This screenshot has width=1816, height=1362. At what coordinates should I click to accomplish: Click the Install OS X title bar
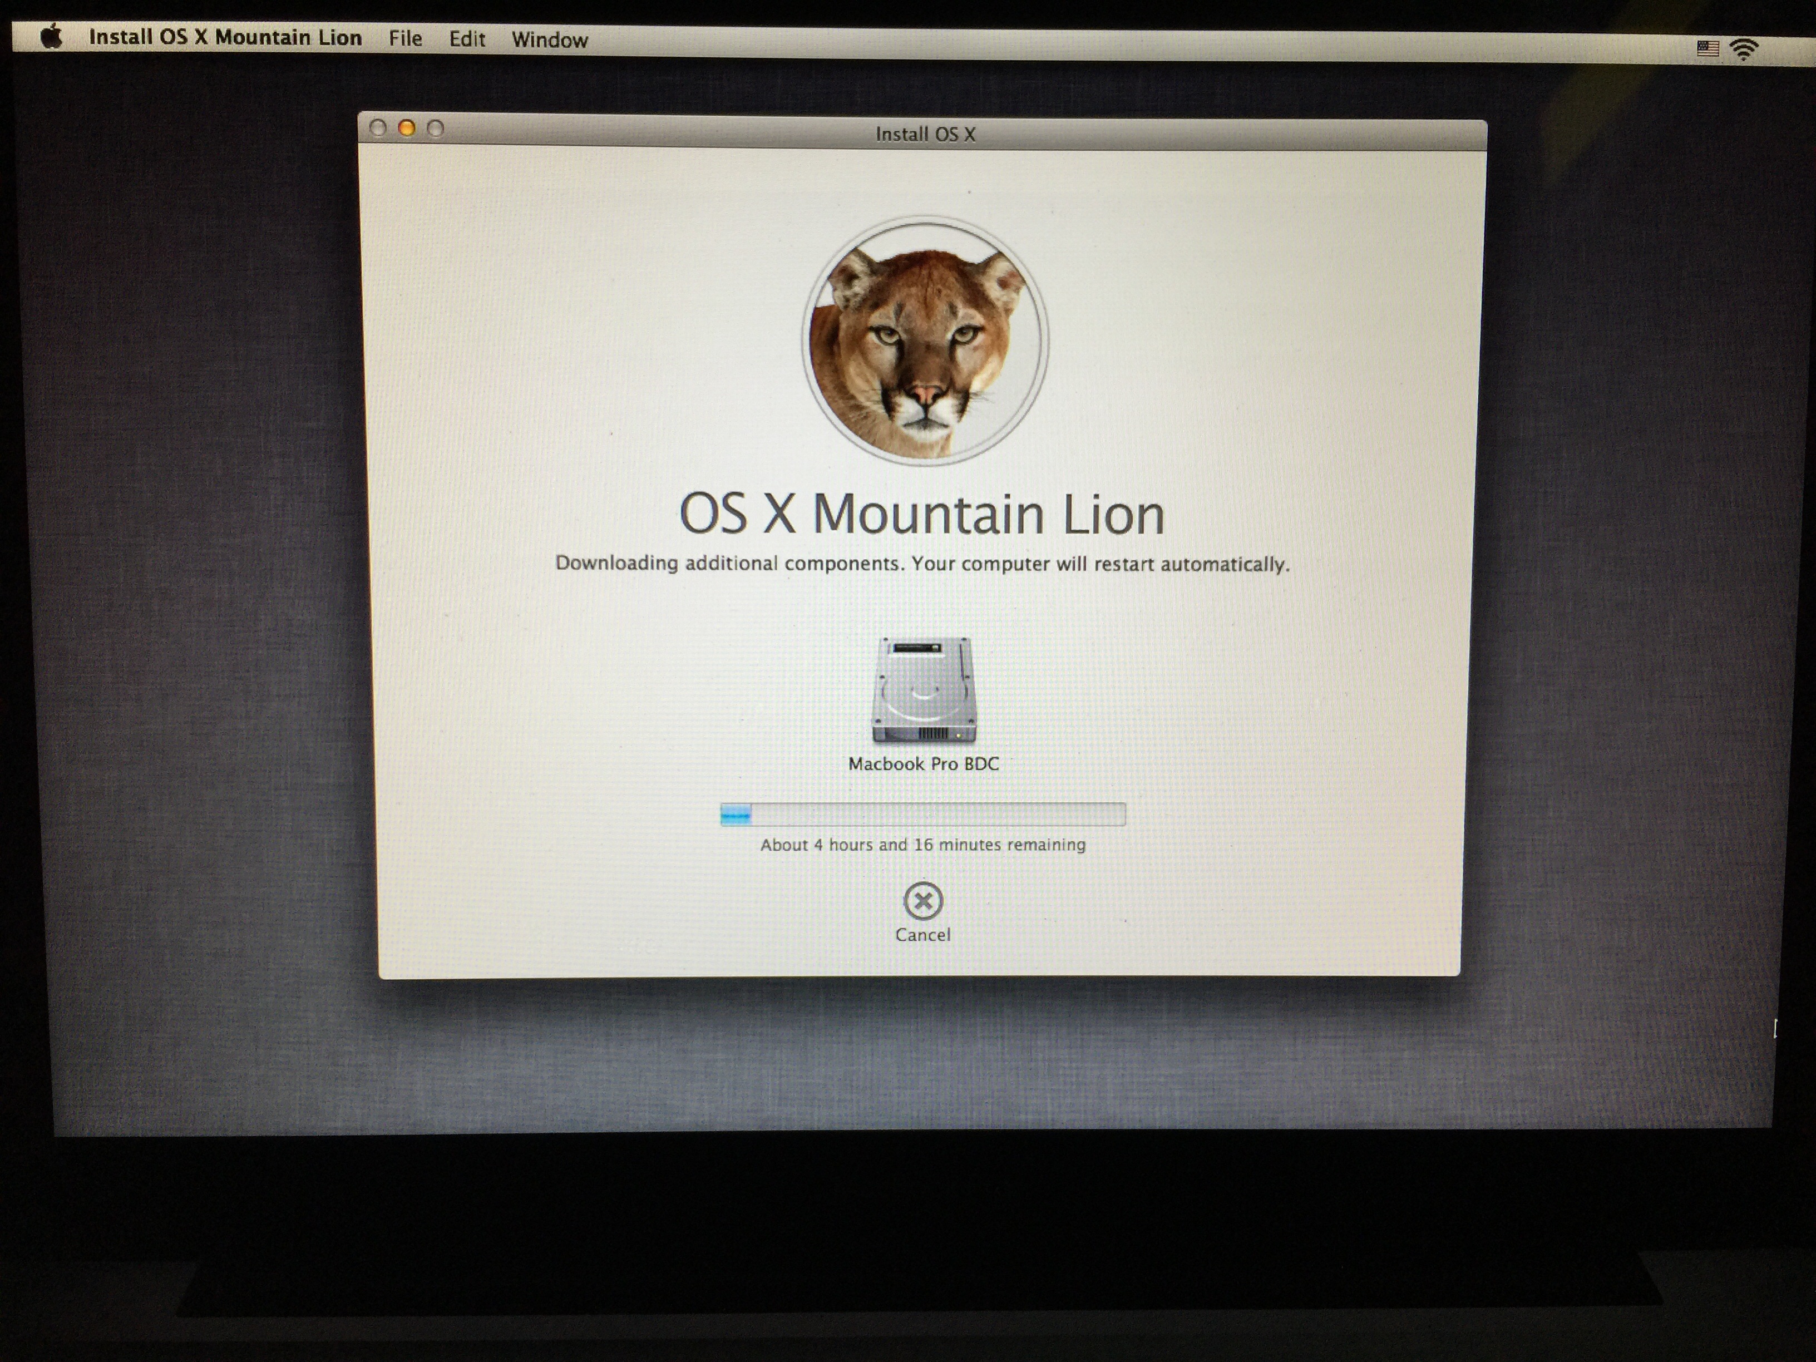tap(925, 135)
